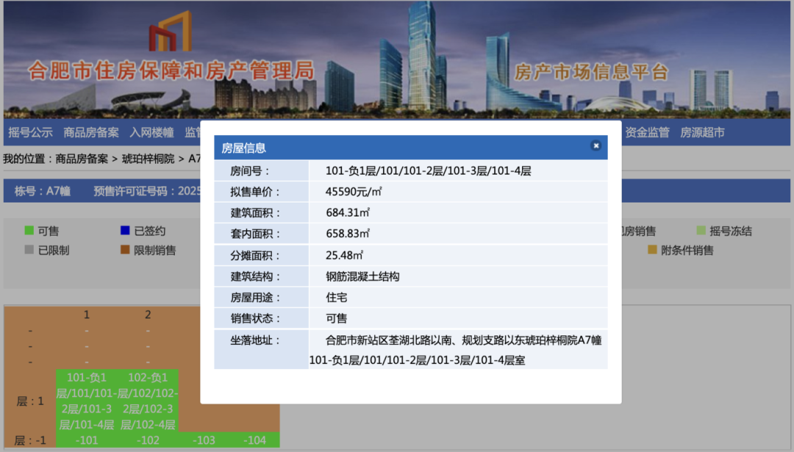Navigate to 房源超市 in the menu
The height and width of the screenshot is (452, 794).
coord(702,132)
